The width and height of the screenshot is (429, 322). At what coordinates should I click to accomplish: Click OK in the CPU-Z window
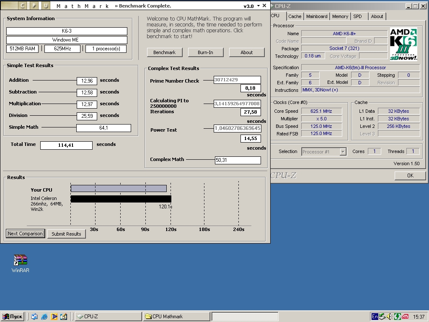410,176
